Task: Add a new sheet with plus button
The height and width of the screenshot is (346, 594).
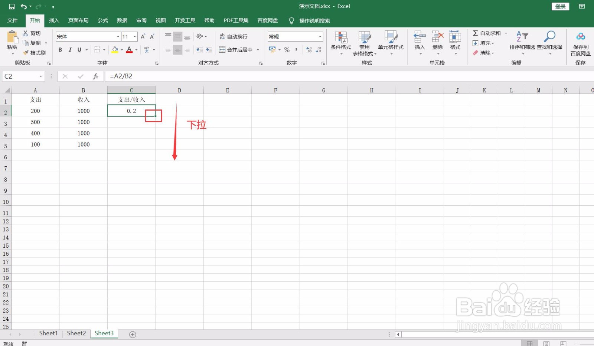Action: pos(133,334)
